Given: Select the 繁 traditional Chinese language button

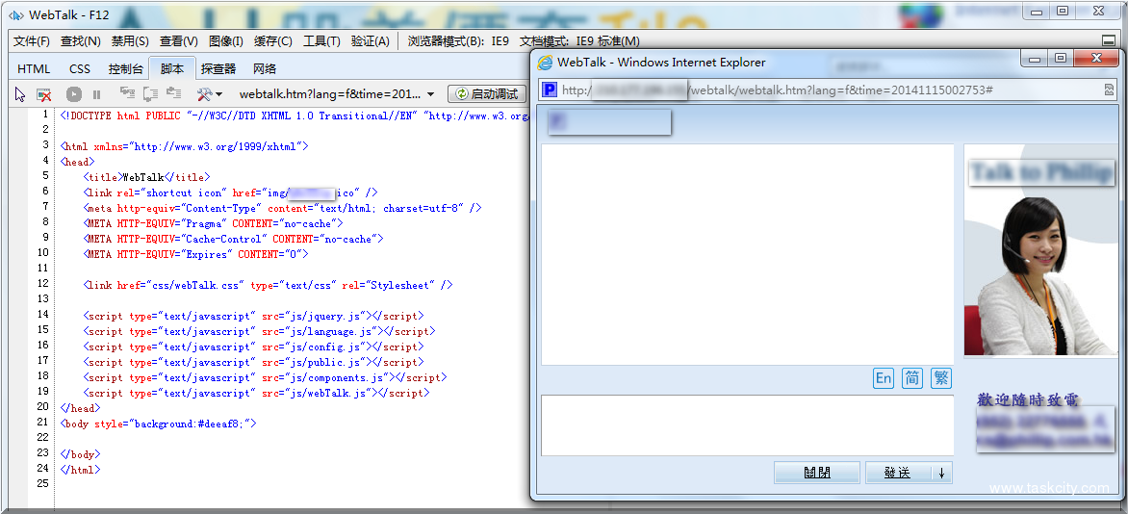Looking at the screenshot, I should click(940, 378).
